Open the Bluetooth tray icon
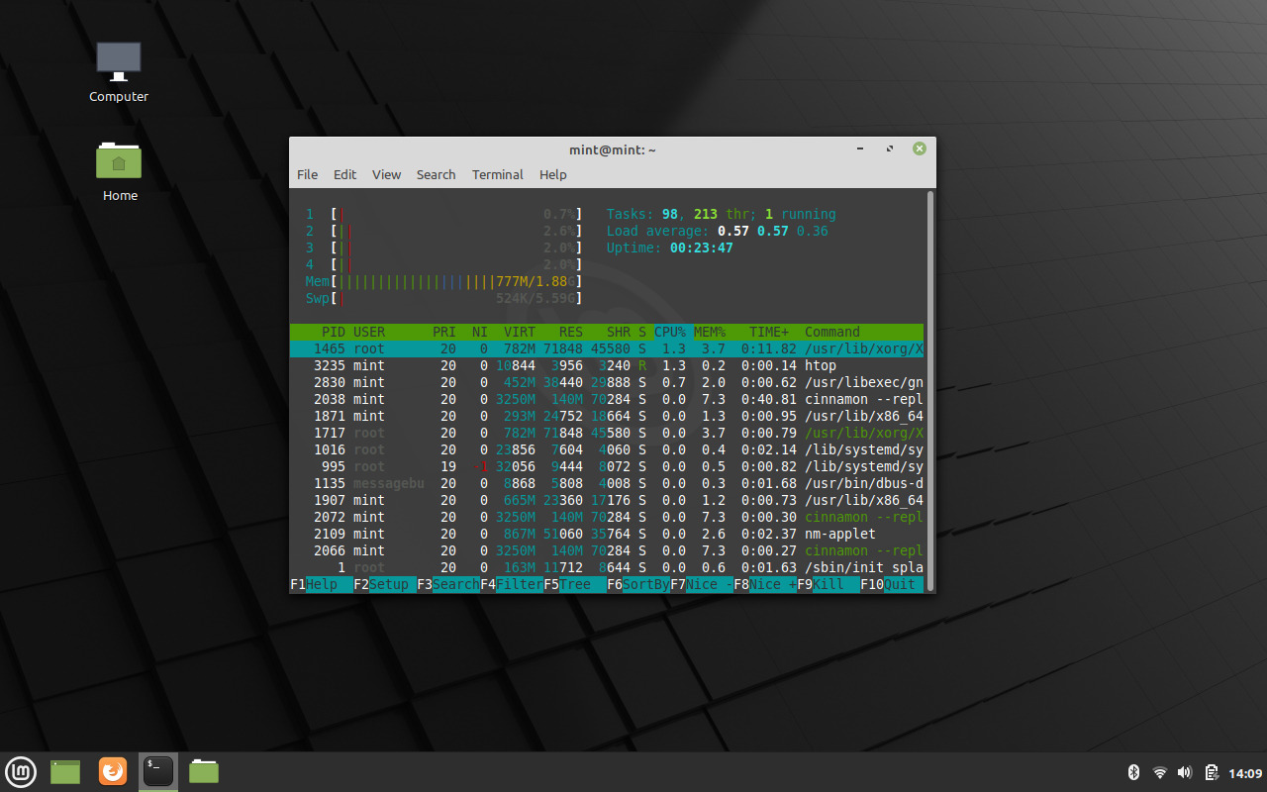 tap(1134, 772)
